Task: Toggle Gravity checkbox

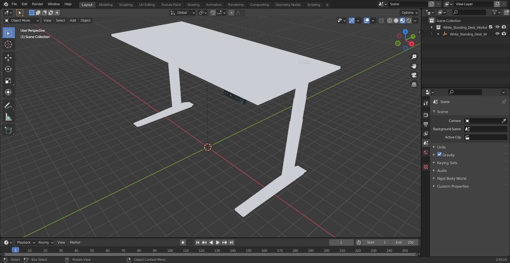Action: coord(439,154)
